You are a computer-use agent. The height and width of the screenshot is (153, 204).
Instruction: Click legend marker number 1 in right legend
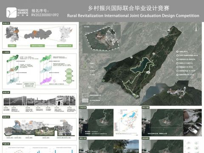tap(177, 52)
